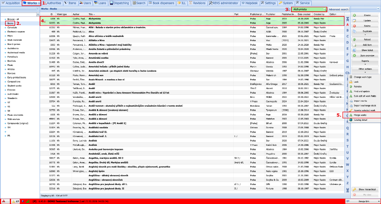This screenshot has height=204, width=381.
Task: Jump to last page with double-down arrow
Action: [347, 190]
